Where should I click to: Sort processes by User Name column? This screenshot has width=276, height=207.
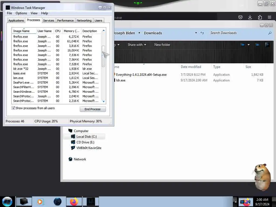44,31
